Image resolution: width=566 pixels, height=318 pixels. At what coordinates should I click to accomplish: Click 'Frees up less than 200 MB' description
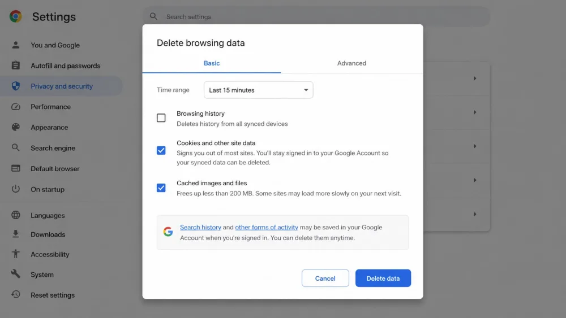[x=289, y=193]
